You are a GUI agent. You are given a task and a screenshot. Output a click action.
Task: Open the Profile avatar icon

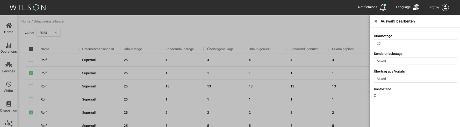point(445,7)
